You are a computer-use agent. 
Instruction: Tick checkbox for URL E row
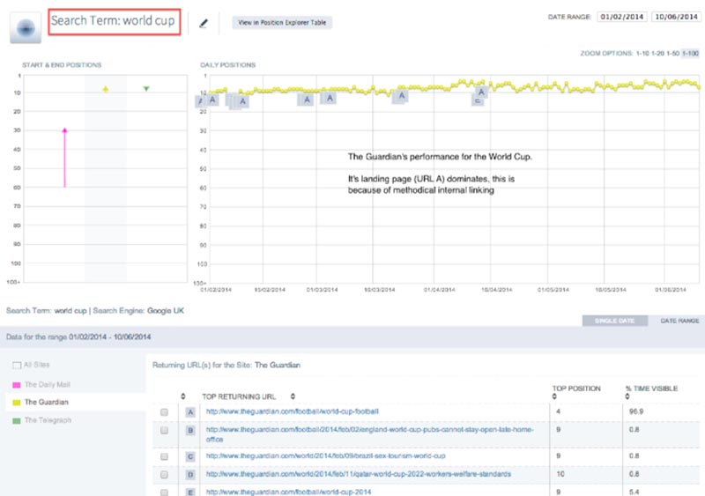164,492
